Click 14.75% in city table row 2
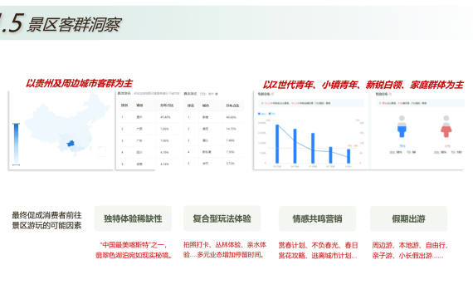This screenshot has width=473, height=299. tap(231, 129)
